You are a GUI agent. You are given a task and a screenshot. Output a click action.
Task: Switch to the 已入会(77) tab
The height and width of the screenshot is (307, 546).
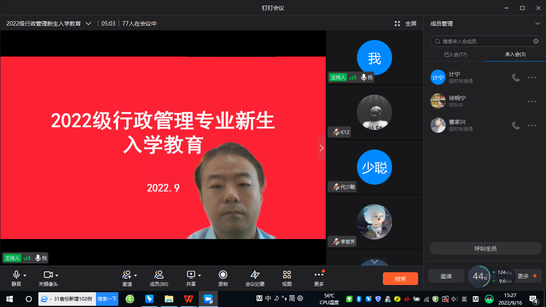[x=455, y=54]
